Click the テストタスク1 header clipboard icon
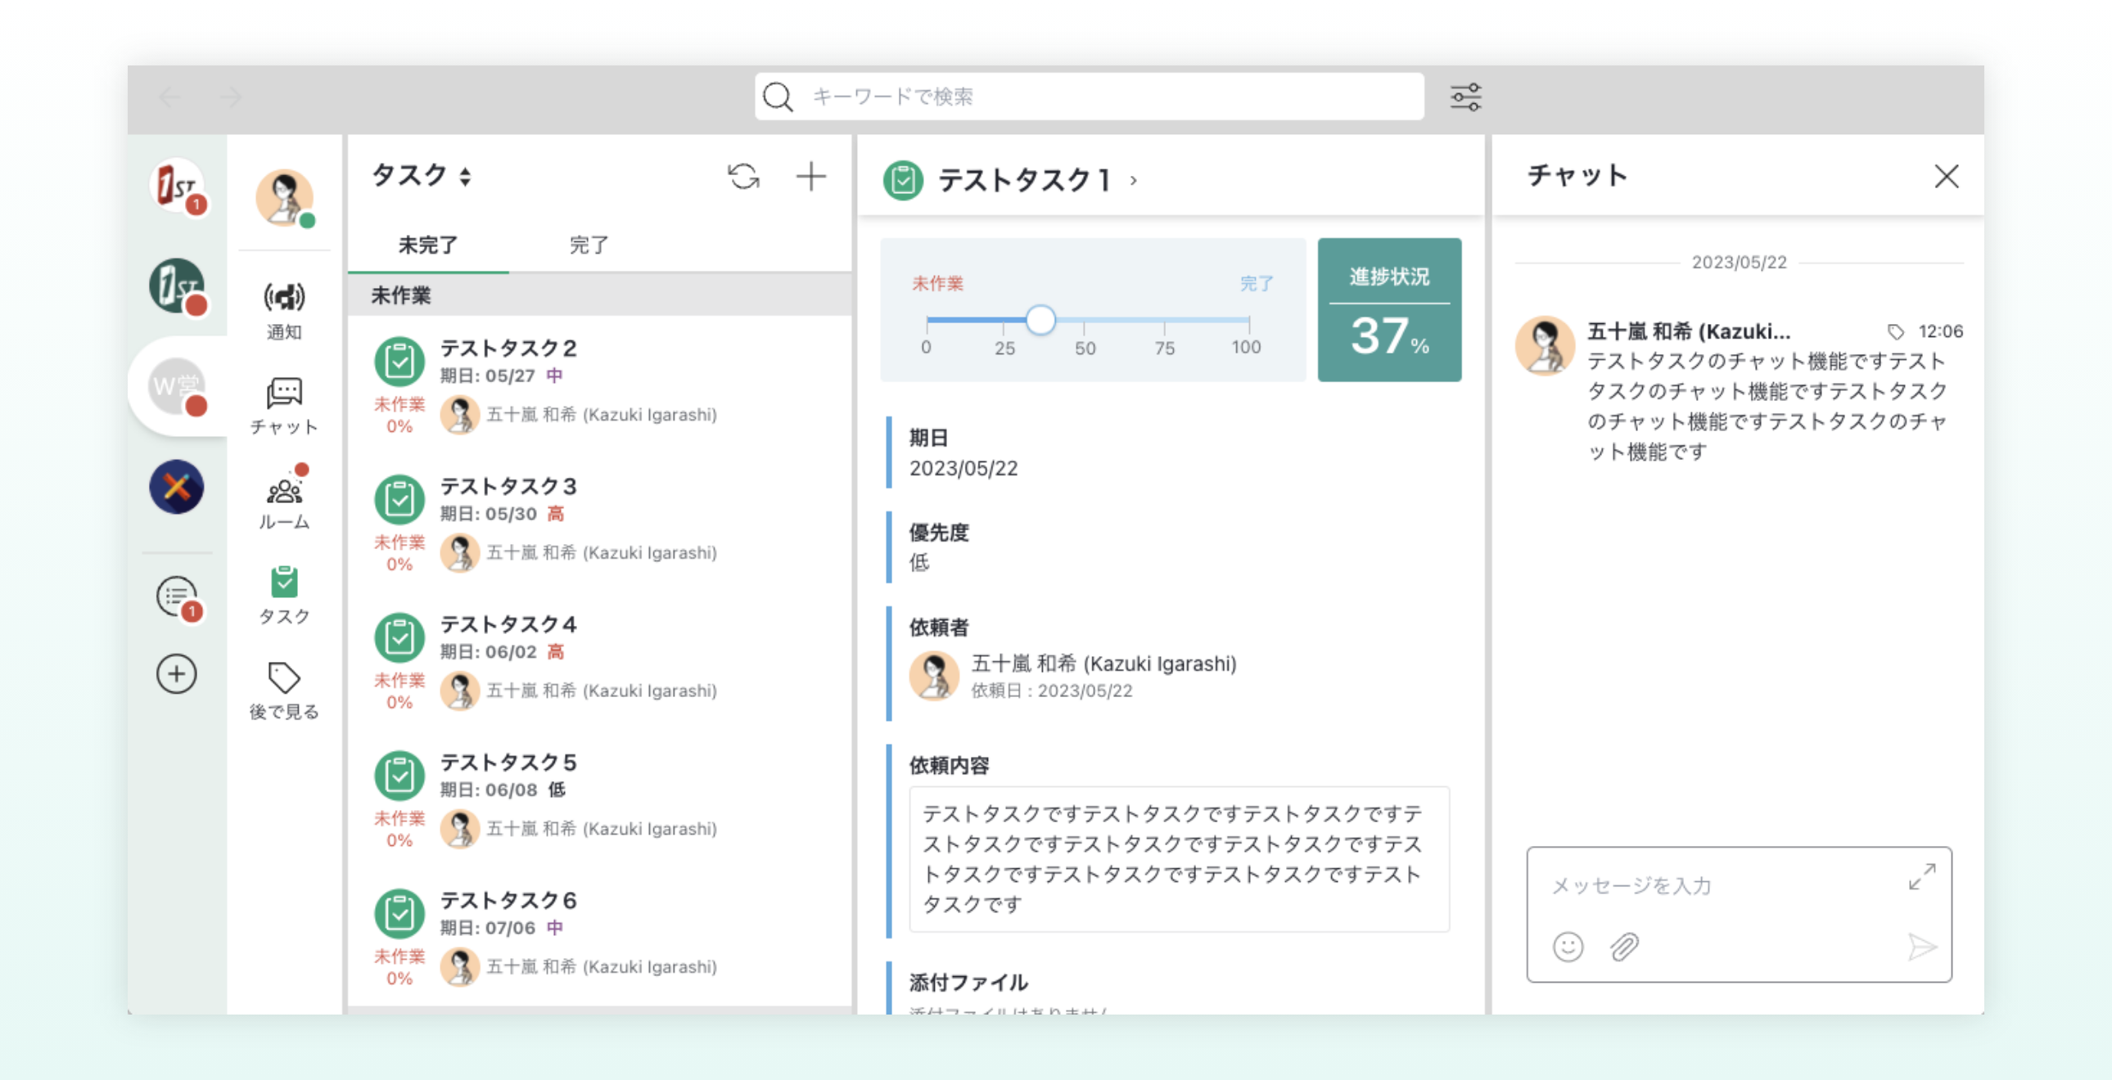The image size is (2112, 1080). pos(904,180)
